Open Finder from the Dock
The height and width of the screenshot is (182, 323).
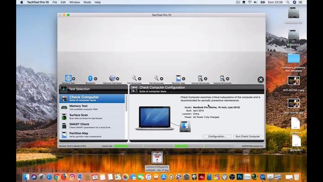(26, 177)
